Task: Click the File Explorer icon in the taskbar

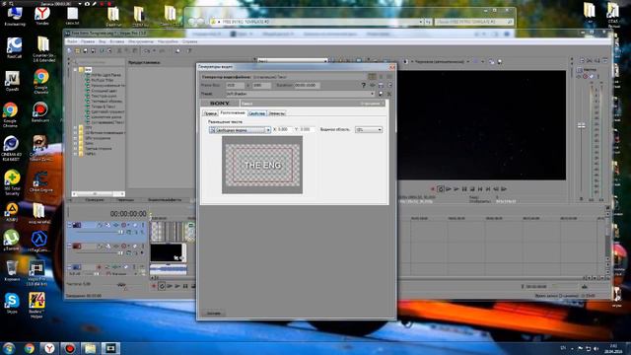Action: tap(90, 348)
